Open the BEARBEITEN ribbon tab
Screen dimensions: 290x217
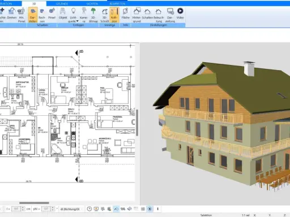point(117,3)
